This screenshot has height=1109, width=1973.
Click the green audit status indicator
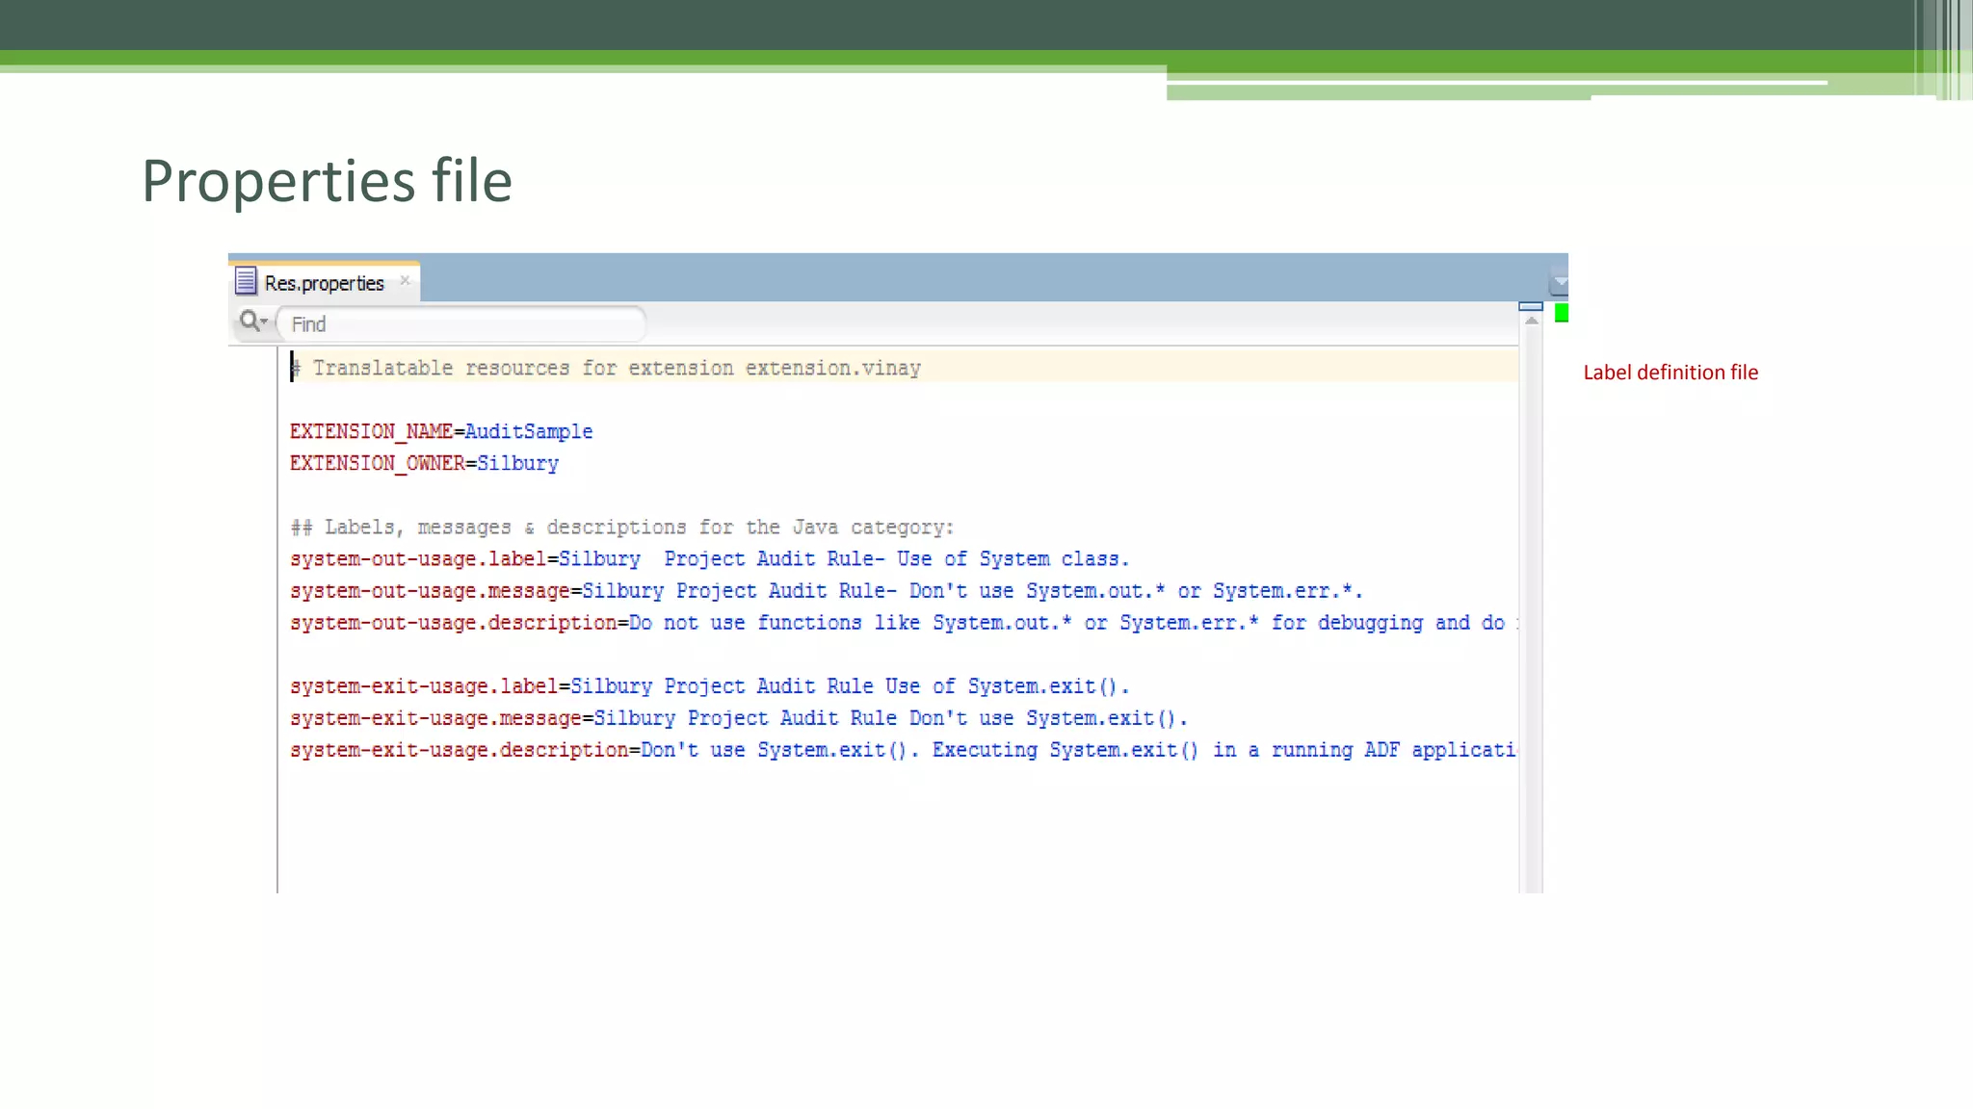pyautogui.click(x=1561, y=313)
